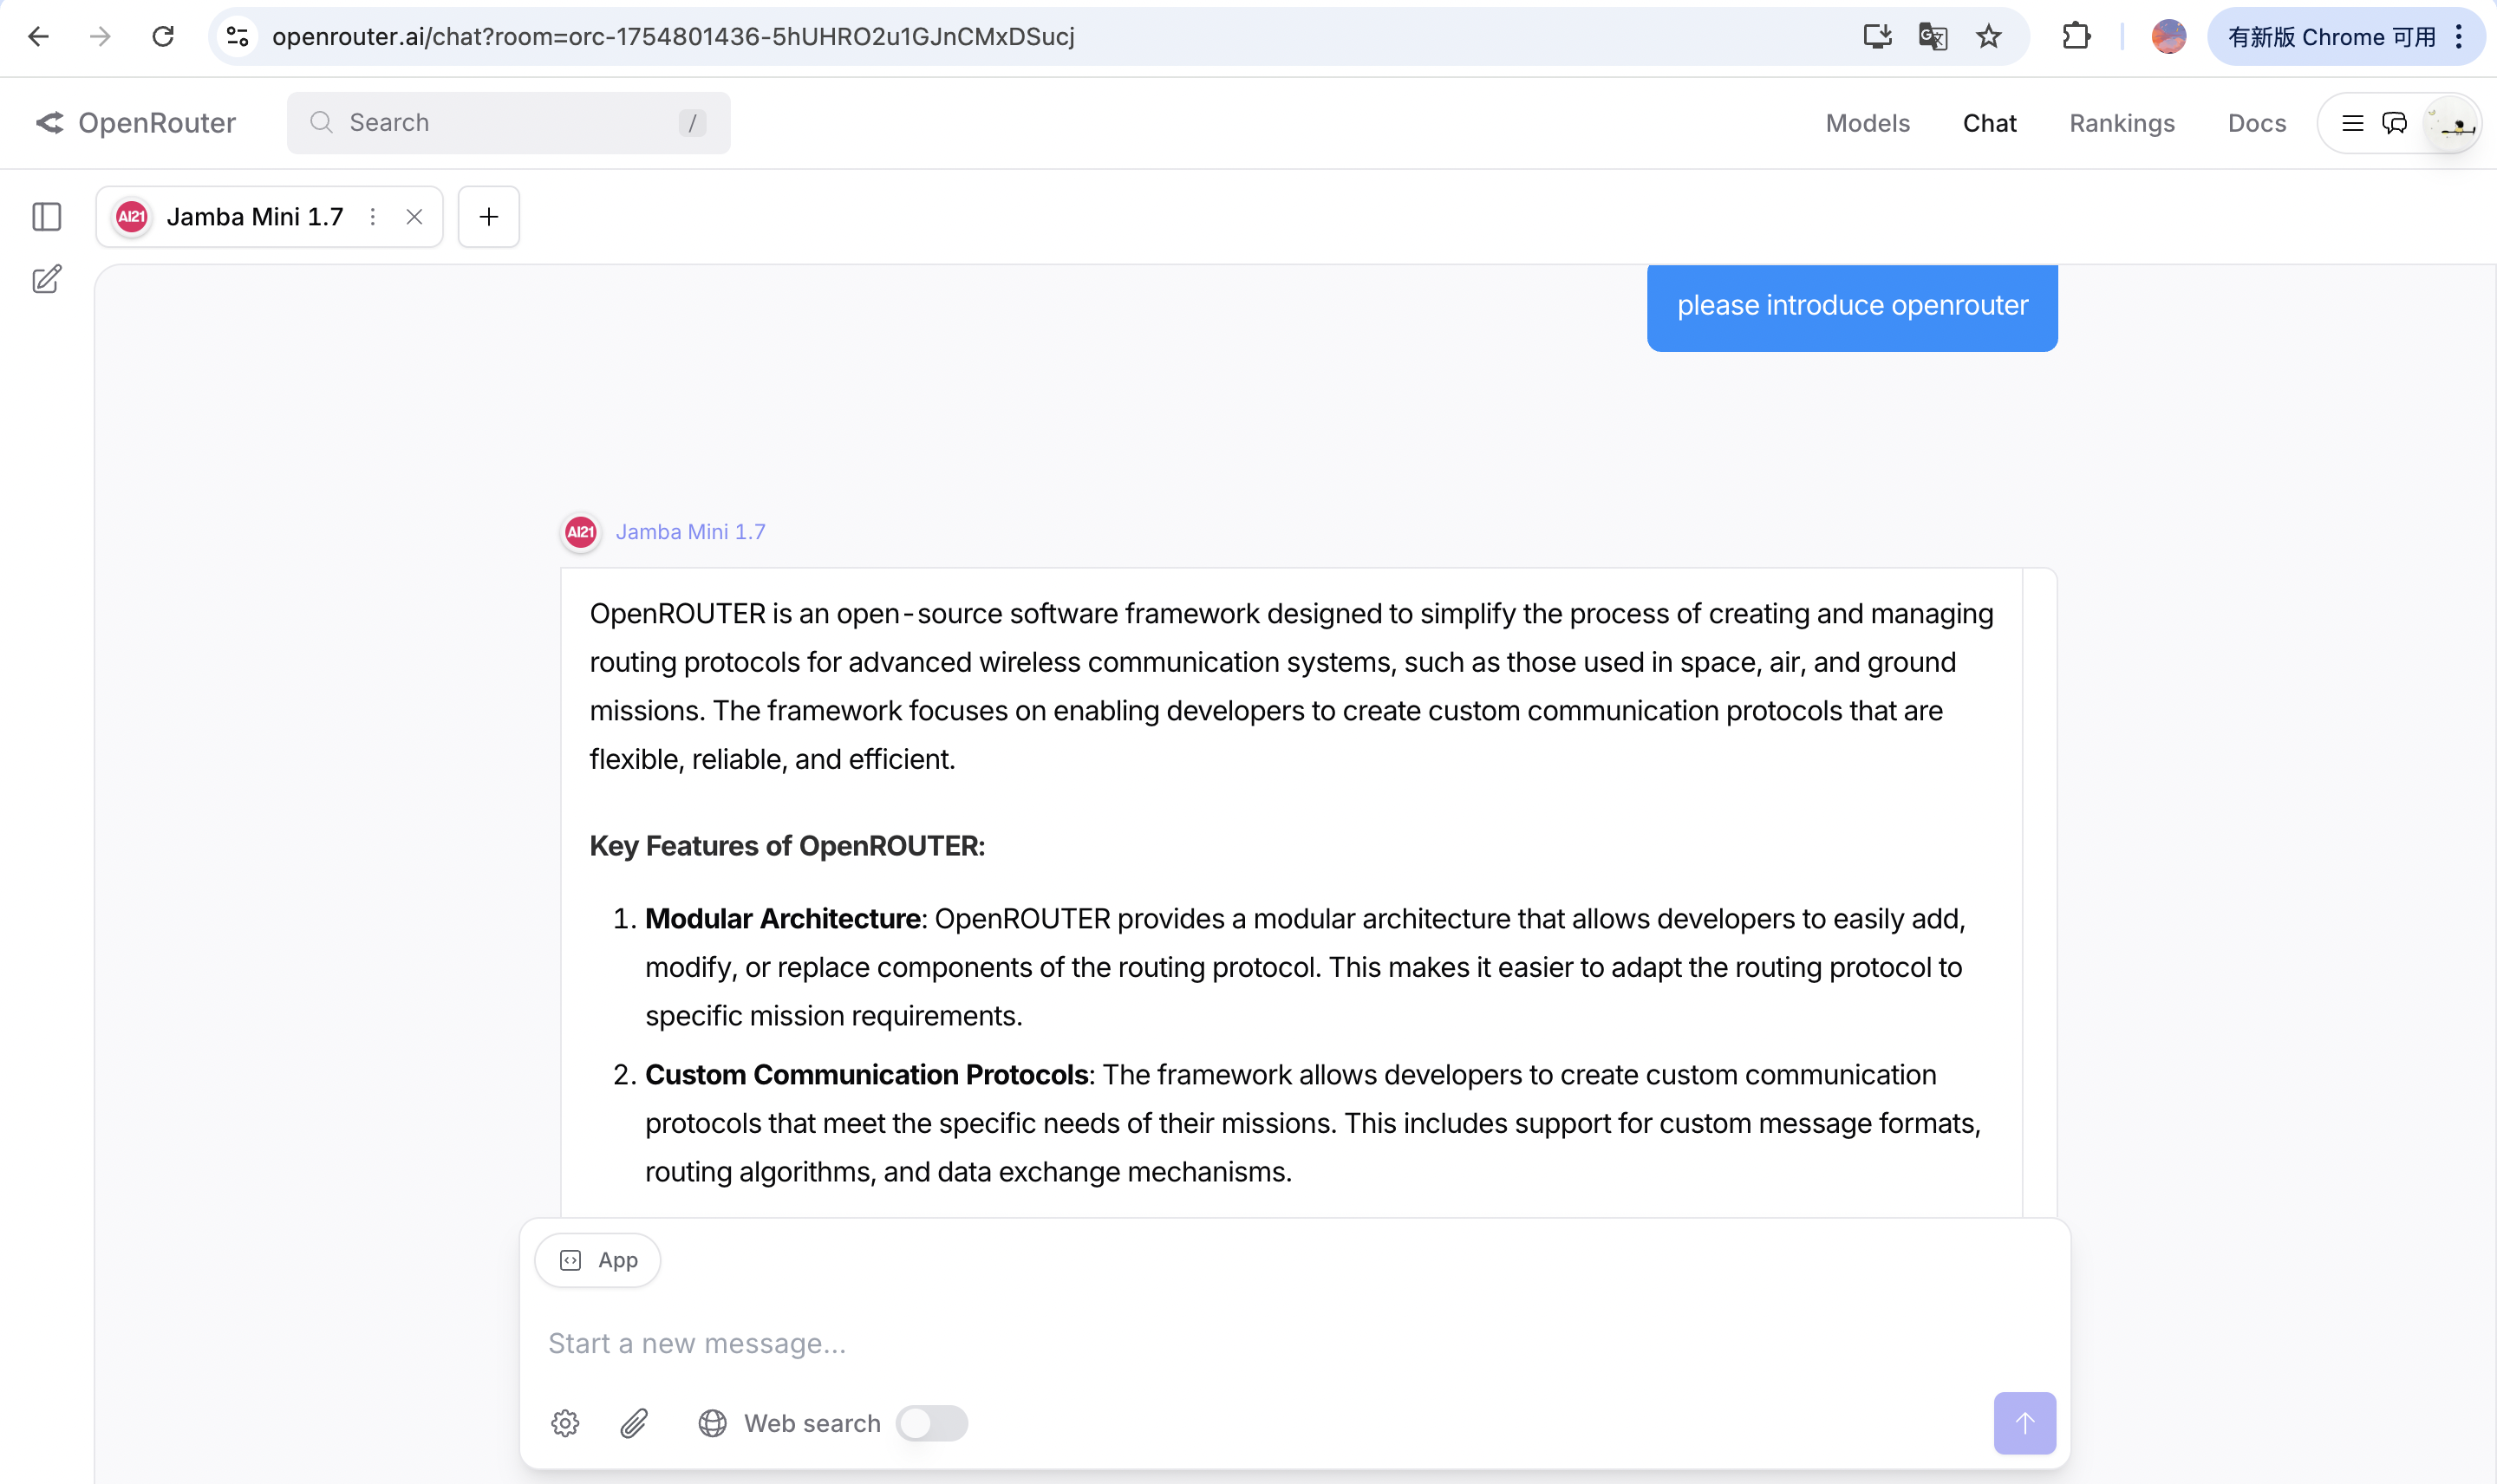This screenshot has height=1484, width=2497.
Task: Click the App button above message box
Action: coord(598,1260)
